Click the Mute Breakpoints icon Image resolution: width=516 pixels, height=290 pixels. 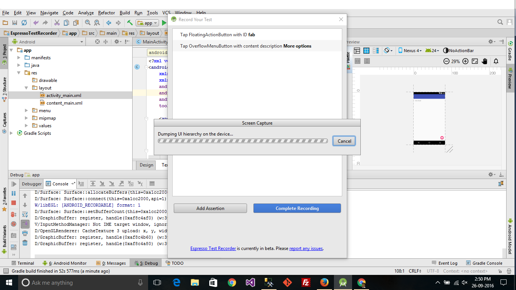(14, 224)
